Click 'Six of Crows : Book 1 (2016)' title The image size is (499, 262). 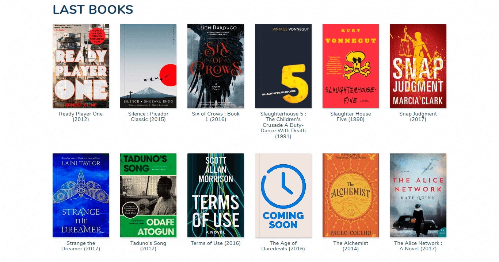click(x=216, y=117)
